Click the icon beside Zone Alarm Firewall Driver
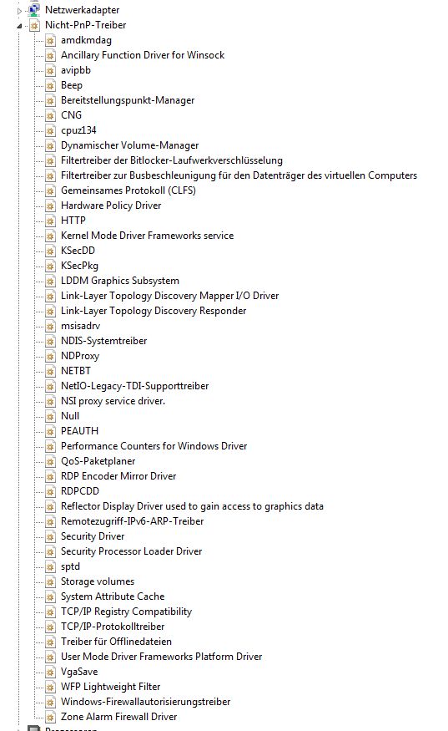448x731 pixels. point(50,717)
